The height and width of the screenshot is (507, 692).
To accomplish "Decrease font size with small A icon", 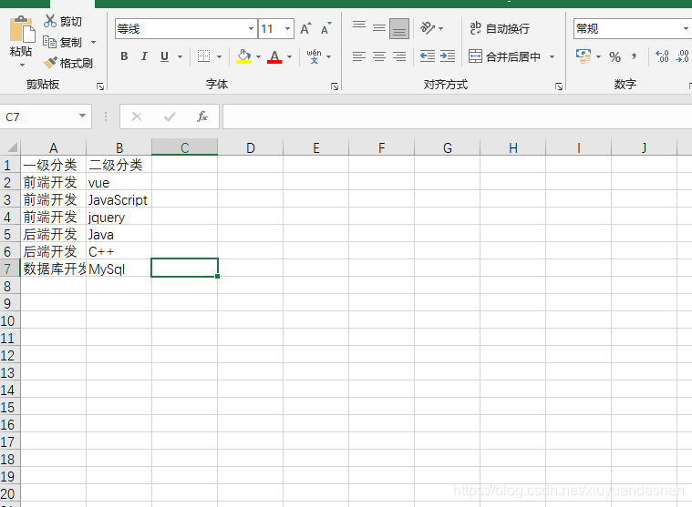I will coord(326,28).
